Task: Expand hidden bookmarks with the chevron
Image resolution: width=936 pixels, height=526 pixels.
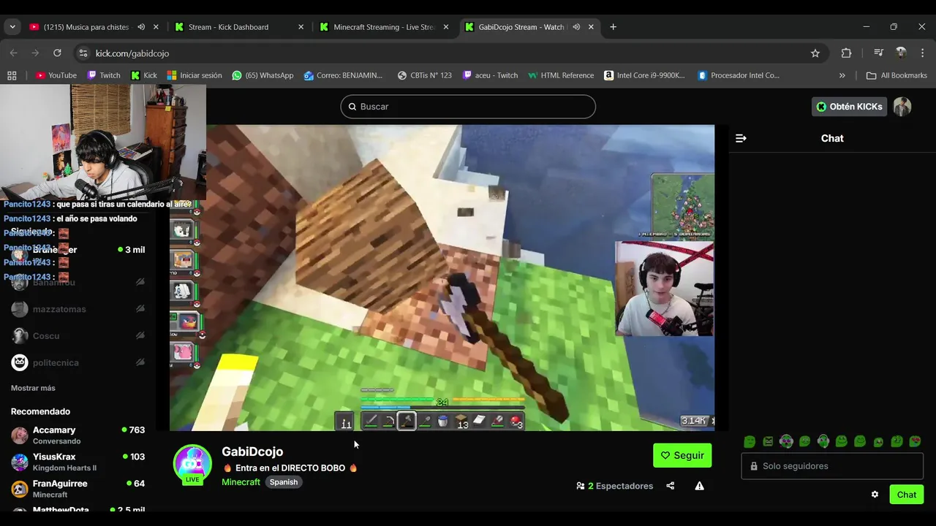Action: [x=842, y=75]
